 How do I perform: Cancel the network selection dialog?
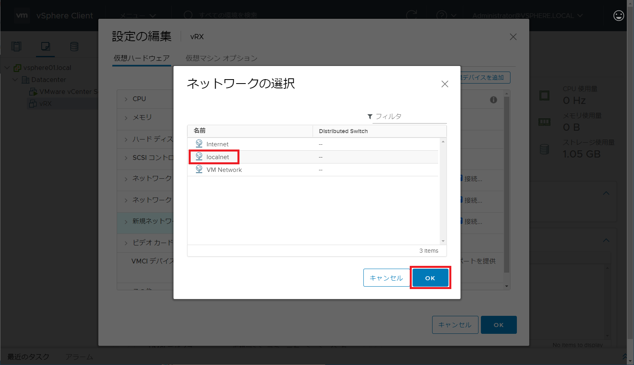click(x=386, y=278)
